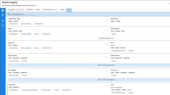Follow the 'here' link about Module Mapping
This screenshot has height=95, width=170.
coord(35,6)
